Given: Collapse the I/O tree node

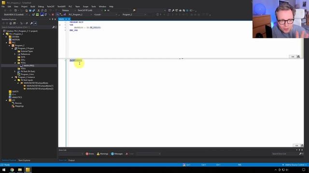Looking at the screenshot, I should point(6,100).
